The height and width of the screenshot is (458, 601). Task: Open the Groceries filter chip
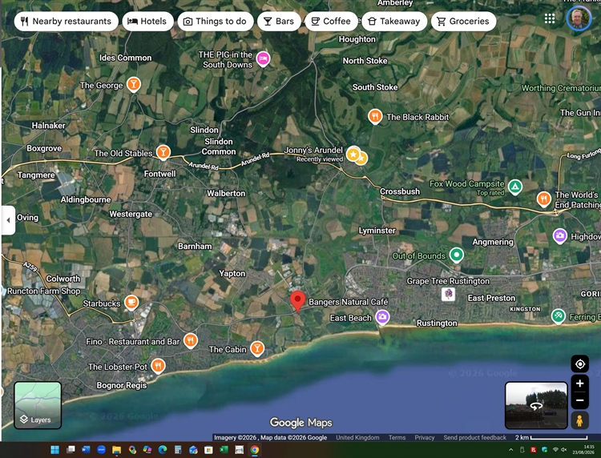pos(463,21)
